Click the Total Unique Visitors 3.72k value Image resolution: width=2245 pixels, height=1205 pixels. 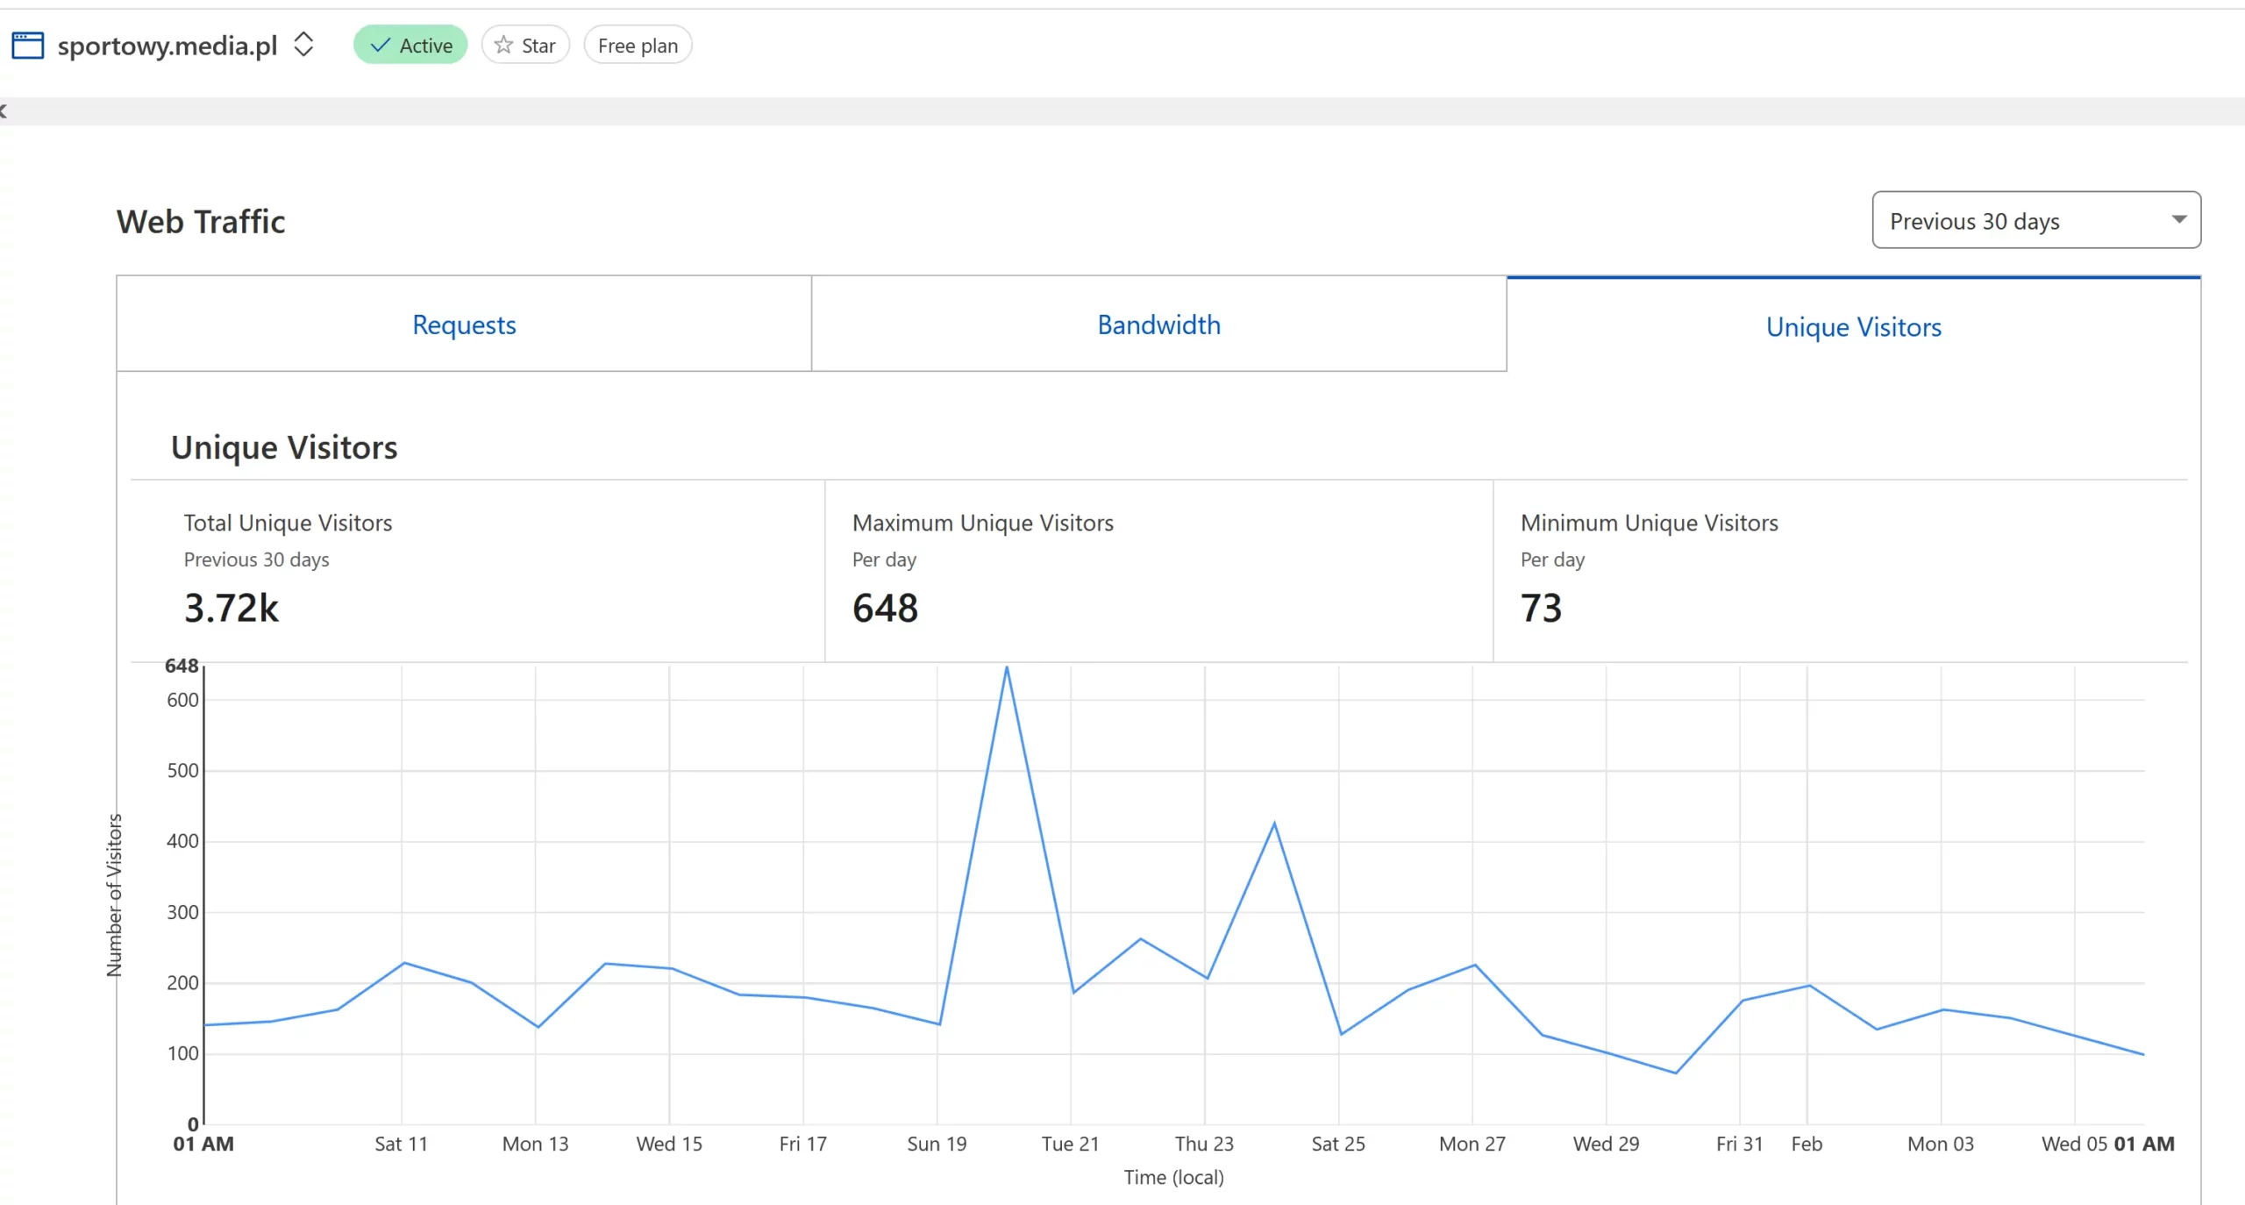pos(232,608)
